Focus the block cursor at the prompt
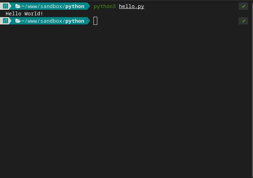Screen dimensions: 253x178 [x=96, y=21]
